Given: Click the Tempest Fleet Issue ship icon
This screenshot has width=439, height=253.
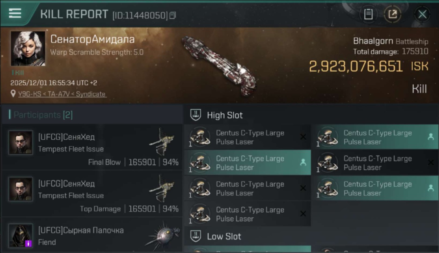Looking at the screenshot, I should point(162,141).
